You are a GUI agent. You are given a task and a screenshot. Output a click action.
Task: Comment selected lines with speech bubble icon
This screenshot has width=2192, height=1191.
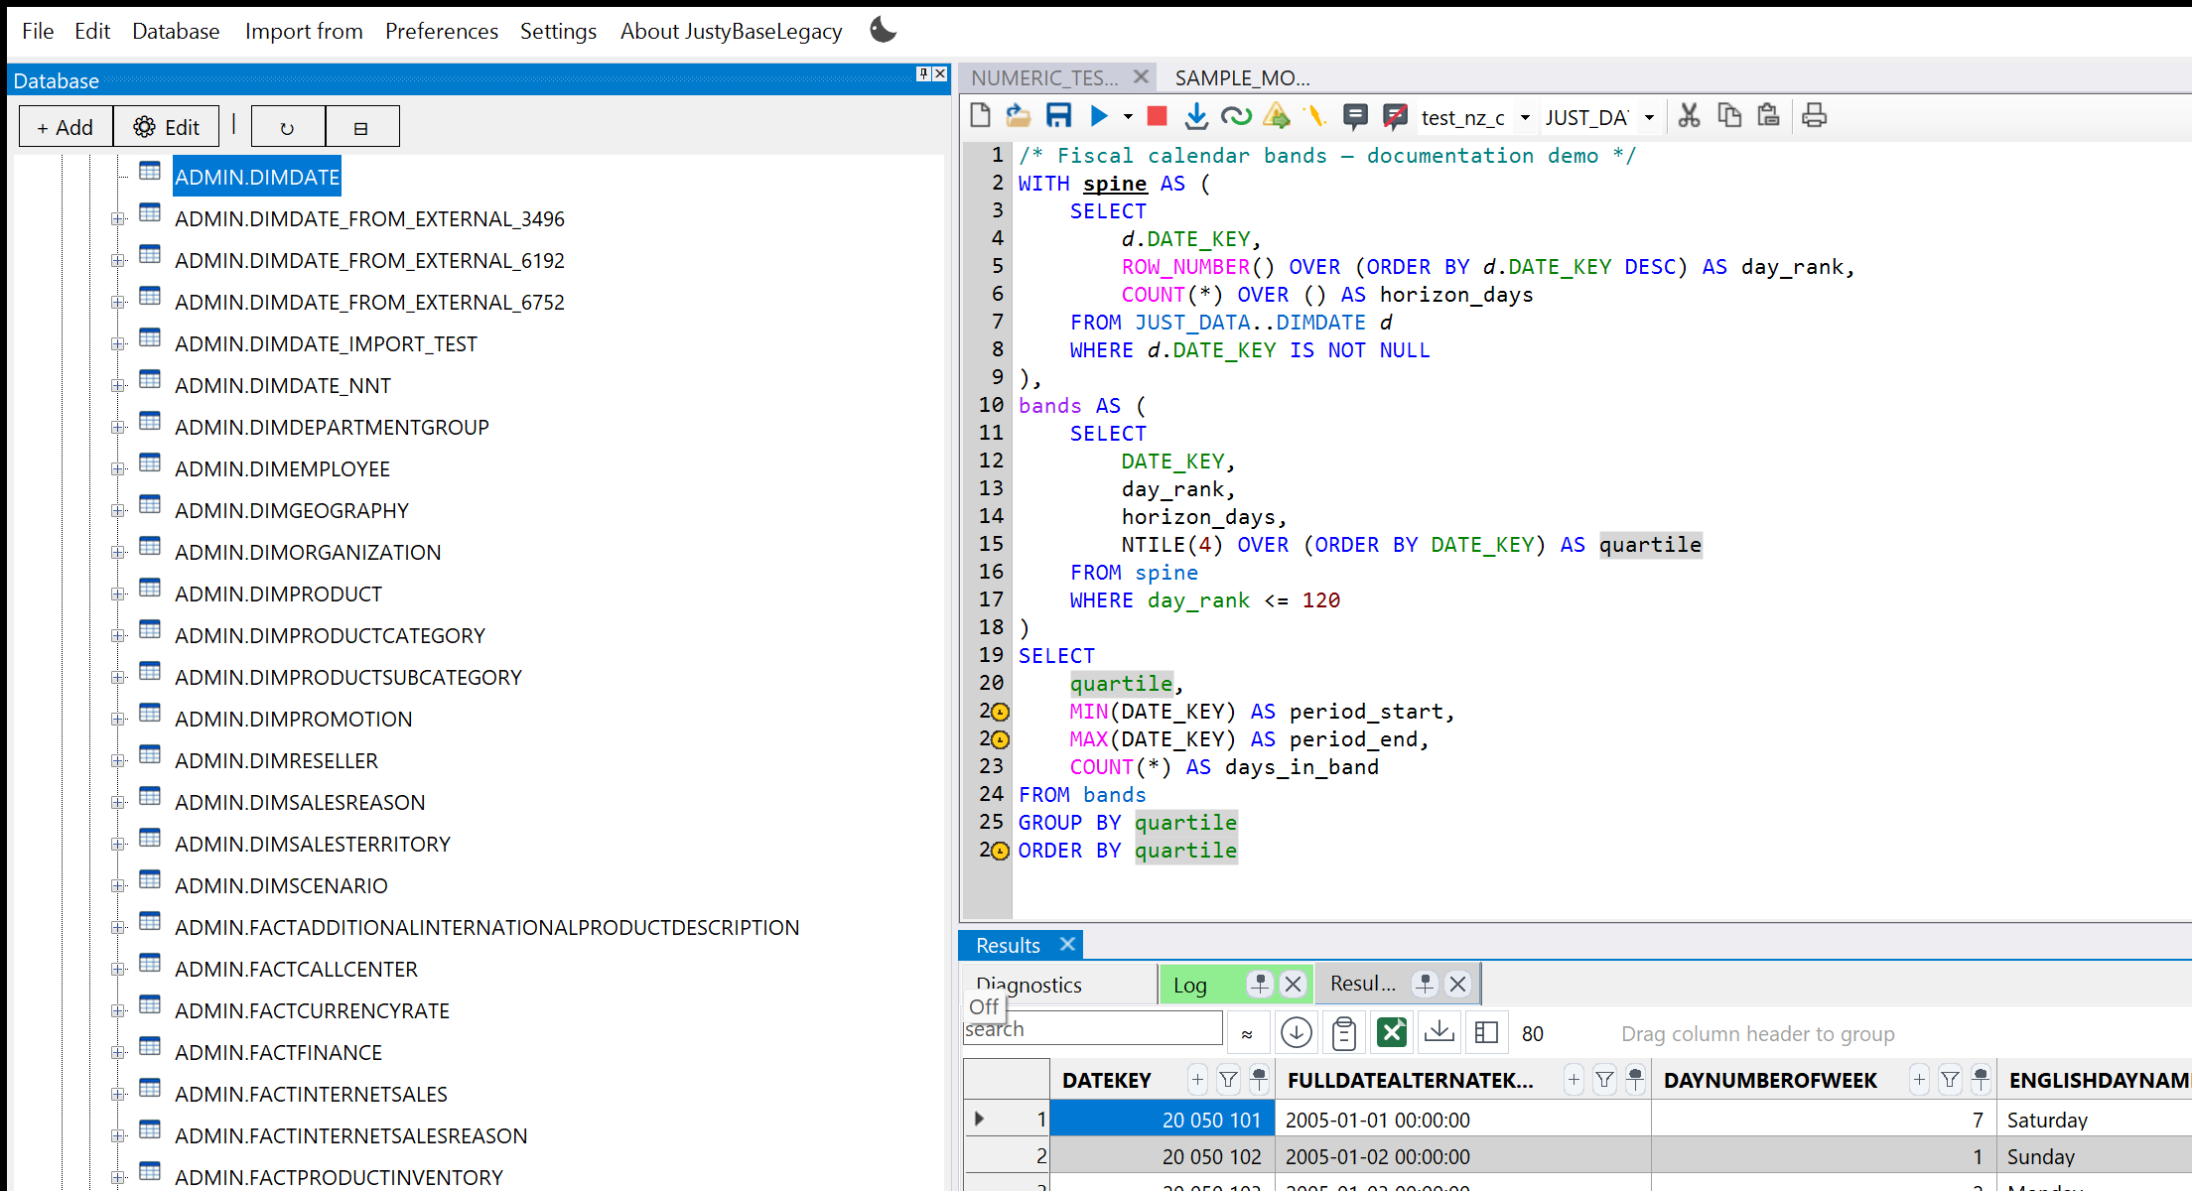tap(1355, 116)
